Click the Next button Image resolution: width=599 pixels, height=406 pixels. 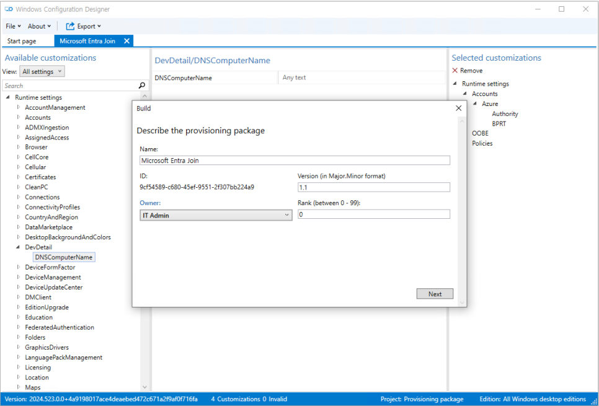(x=435, y=294)
